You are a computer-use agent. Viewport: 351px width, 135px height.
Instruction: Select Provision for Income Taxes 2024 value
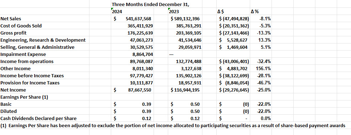coord(141,83)
